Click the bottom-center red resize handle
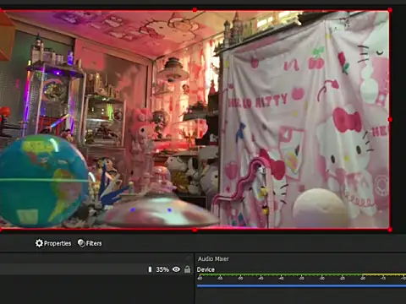This screenshot has width=406, height=304. (x=195, y=230)
